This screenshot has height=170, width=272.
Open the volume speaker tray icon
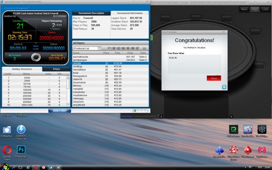[x=254, y=167]
